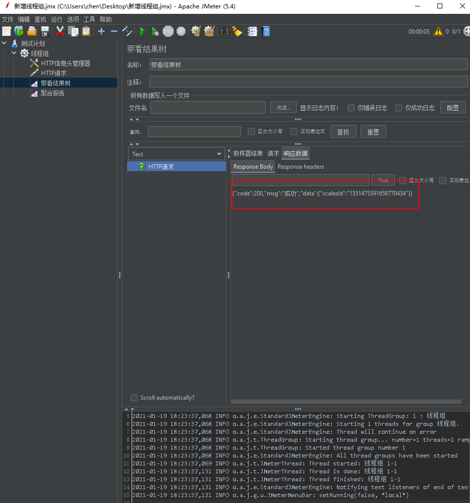Click the Open file folder icon
Image resolution: width=470 pixels, height=503 pixels.
[32, 32]
